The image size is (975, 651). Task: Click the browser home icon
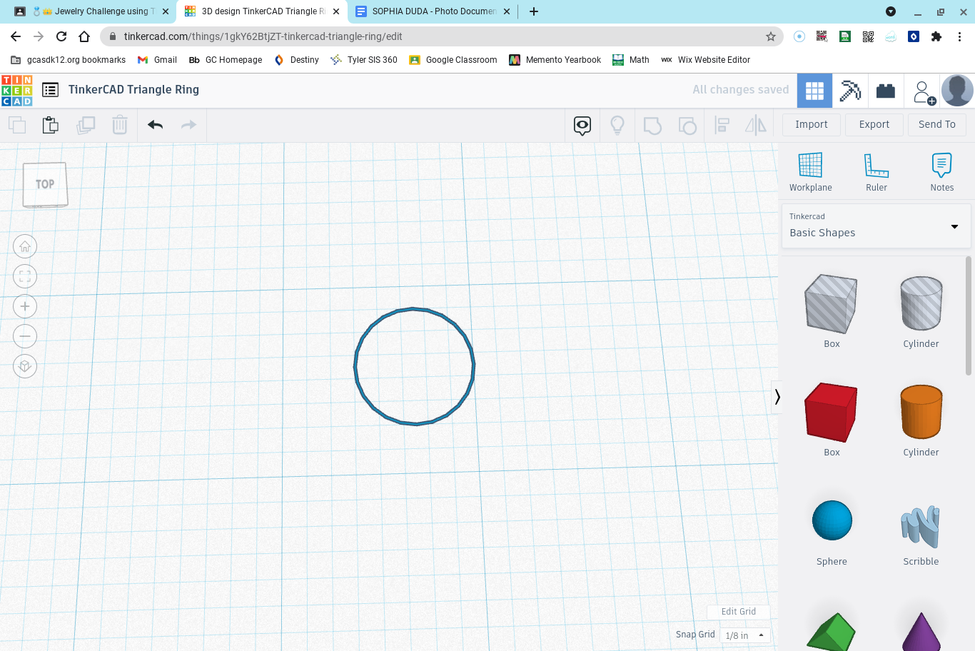tap(84, 36)
